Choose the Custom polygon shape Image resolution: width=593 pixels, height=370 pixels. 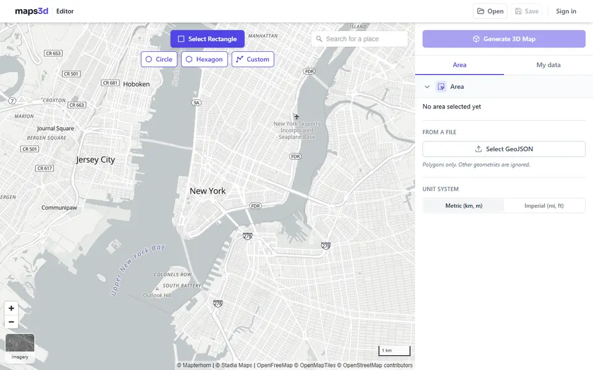[x=253, y=59]
